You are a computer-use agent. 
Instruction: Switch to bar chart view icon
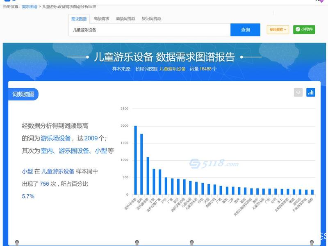(x=311, y=92)
